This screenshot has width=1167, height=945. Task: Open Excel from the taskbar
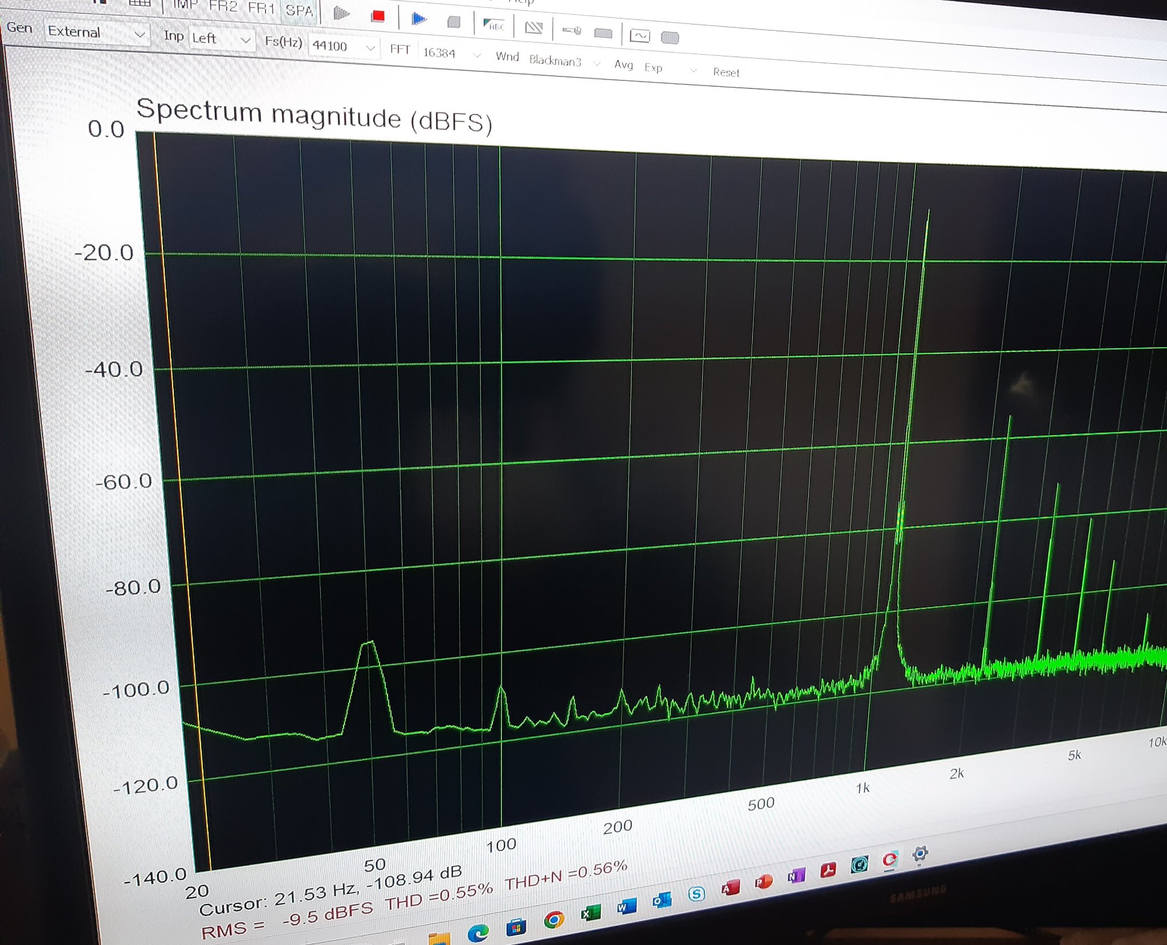click(x=590, y=913)
